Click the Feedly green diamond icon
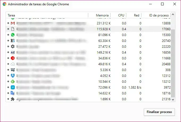 [x=13, y=82]
